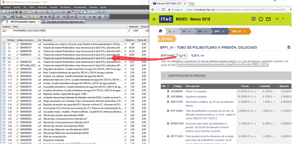Select row 1.1 Acometida con collarín

(x=75, y=44)
